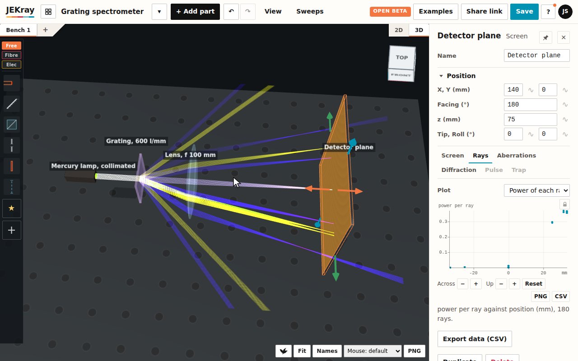Click the redo arrow button
Screen dimensions: 578x361
pos(248,12)
